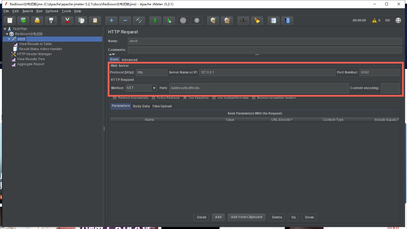Screen dimensions: 407x229
Task: Open the File menu
Action: 6,11
